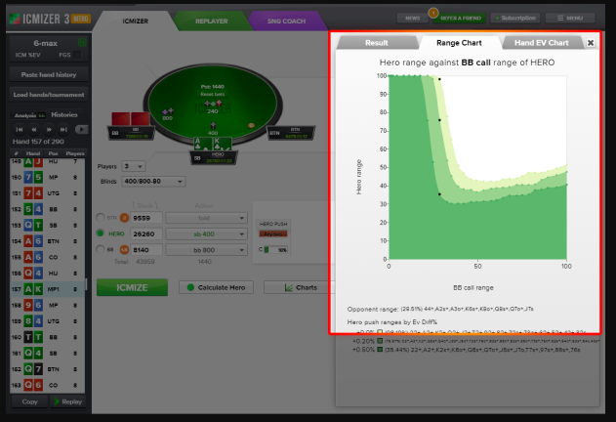Toggle the green N icon beside 6-max
The width and height of the screenshot is (616, 422).
tap(82, 42)
